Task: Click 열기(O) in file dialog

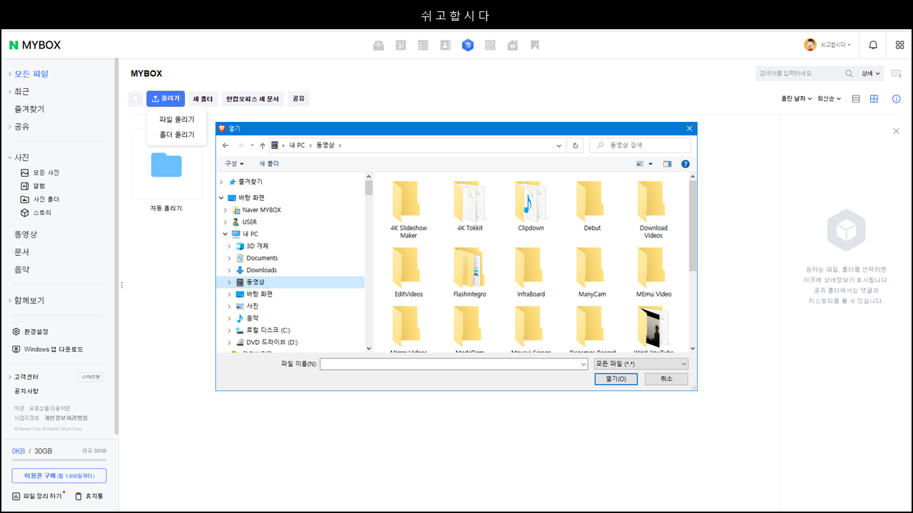Action: coord(616,379)
